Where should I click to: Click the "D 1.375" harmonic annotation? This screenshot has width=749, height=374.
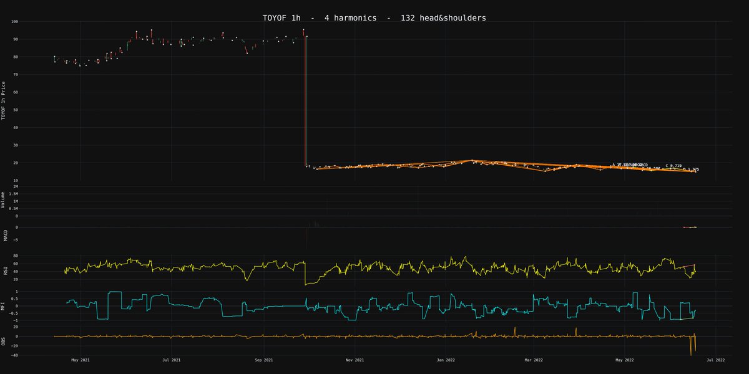691,169
